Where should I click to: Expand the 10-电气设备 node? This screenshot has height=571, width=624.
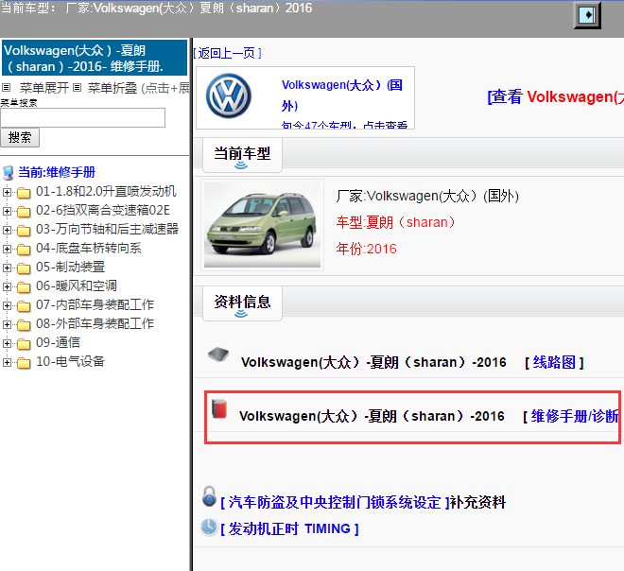(7, 362)
